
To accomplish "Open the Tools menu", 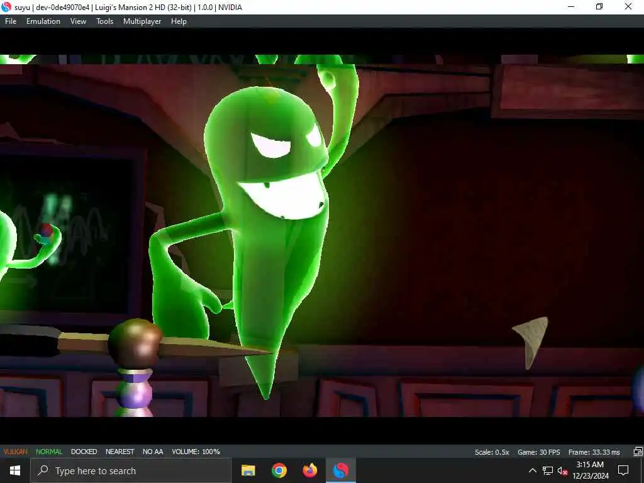I will (x=104, y=21).
